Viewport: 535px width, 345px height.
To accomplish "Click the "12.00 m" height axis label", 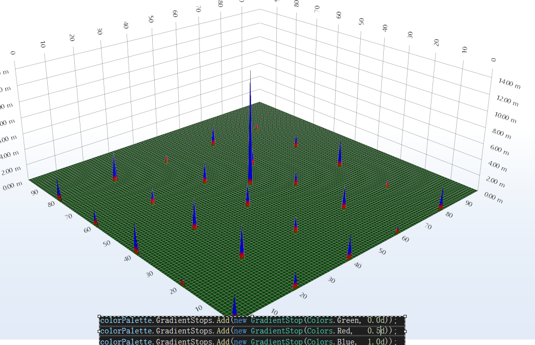I will [x=507, y=101].
